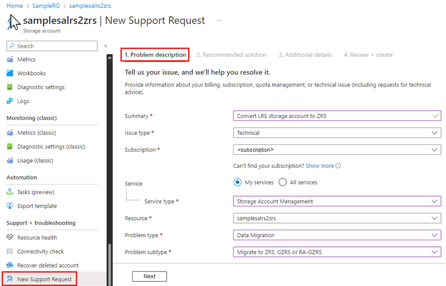Open the Review + create tab

point(368,55)
